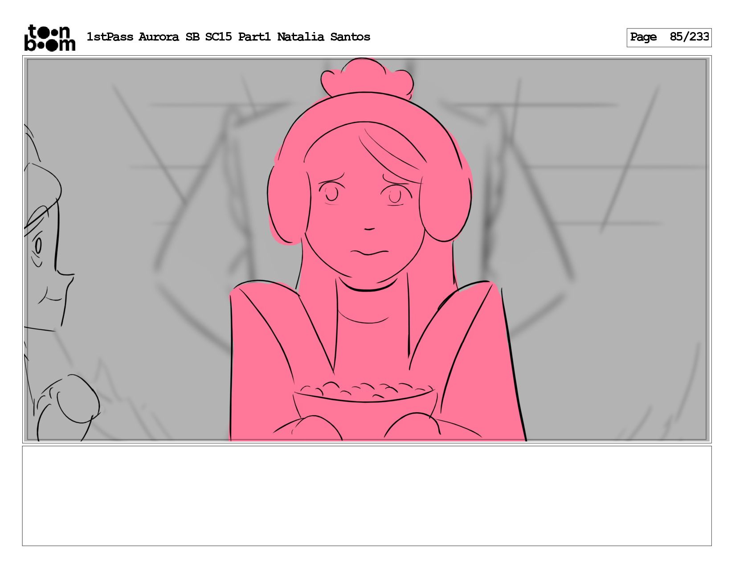Click the outlined character's raised fist
735x568 pixels.
point(76,399)
